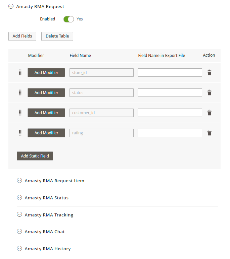Click the Add Fields button

(x=22, y=36)
